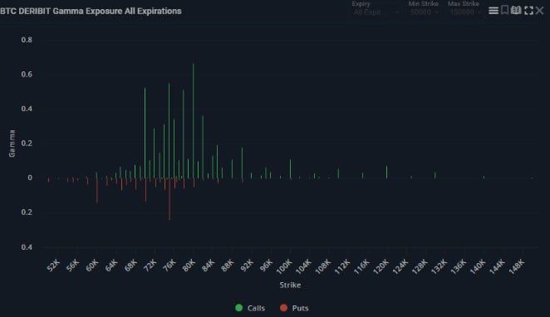Screen dimensions: 550x317
Task: Click the green call bar at 70K
Action: 145,133
